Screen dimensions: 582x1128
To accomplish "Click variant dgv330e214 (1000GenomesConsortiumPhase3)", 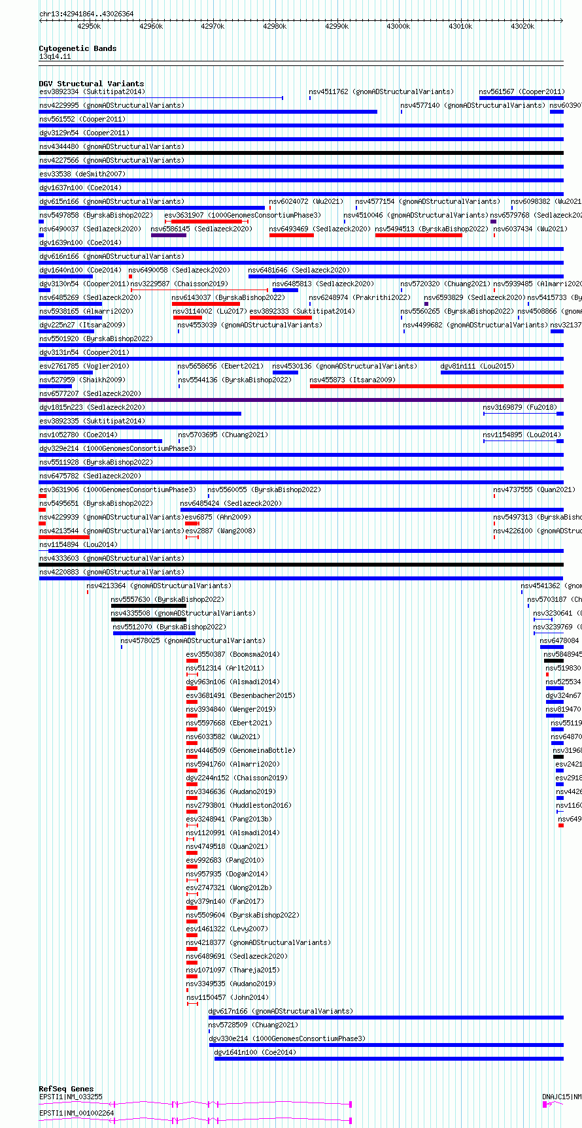I will pyautogui.click(x=287, y=1039).
